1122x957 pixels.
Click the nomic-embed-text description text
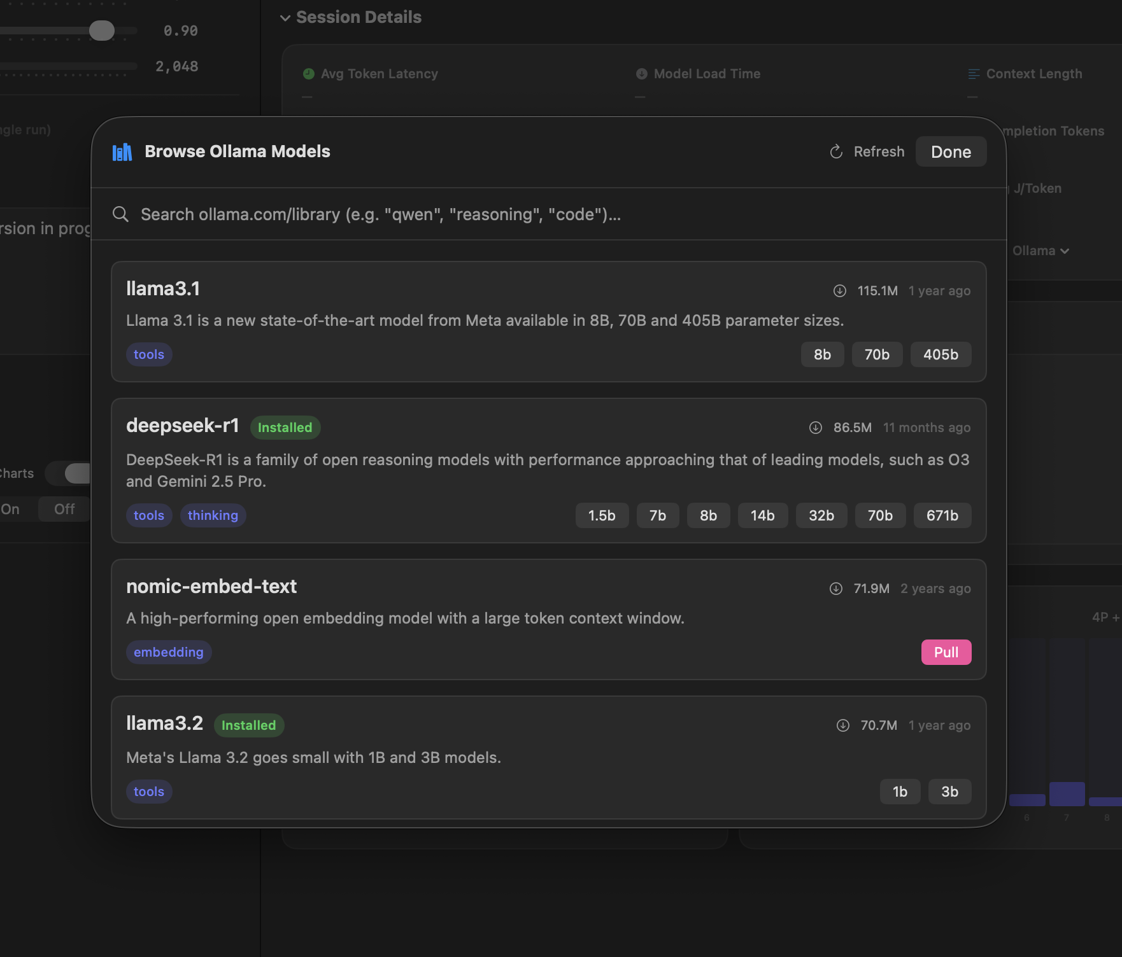coord(406,618)
